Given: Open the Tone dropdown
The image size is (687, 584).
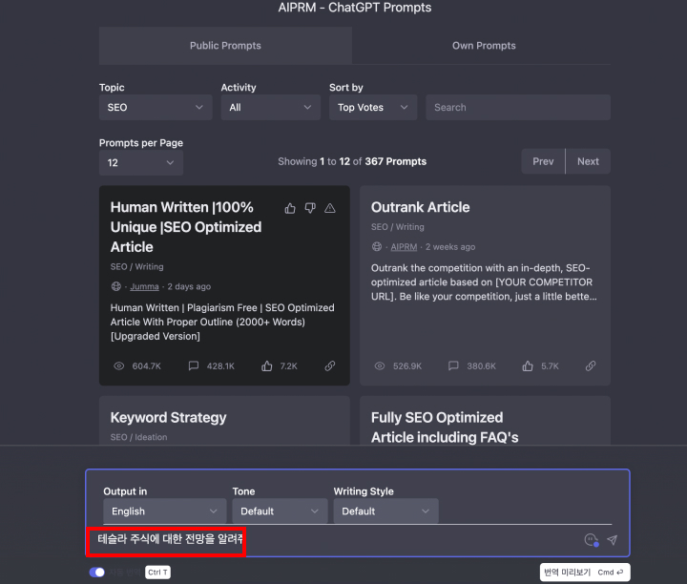Looking at the screenshot, I should point(280,511).
